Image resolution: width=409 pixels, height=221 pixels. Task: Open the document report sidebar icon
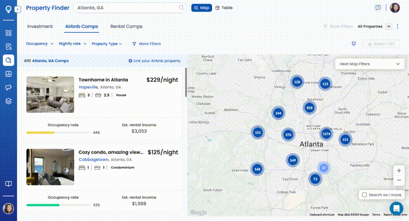tap(8, 46)
